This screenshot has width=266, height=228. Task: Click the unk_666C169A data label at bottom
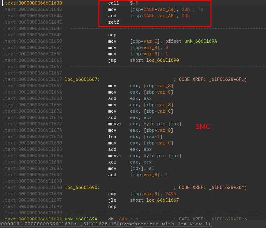coord(81,219)
